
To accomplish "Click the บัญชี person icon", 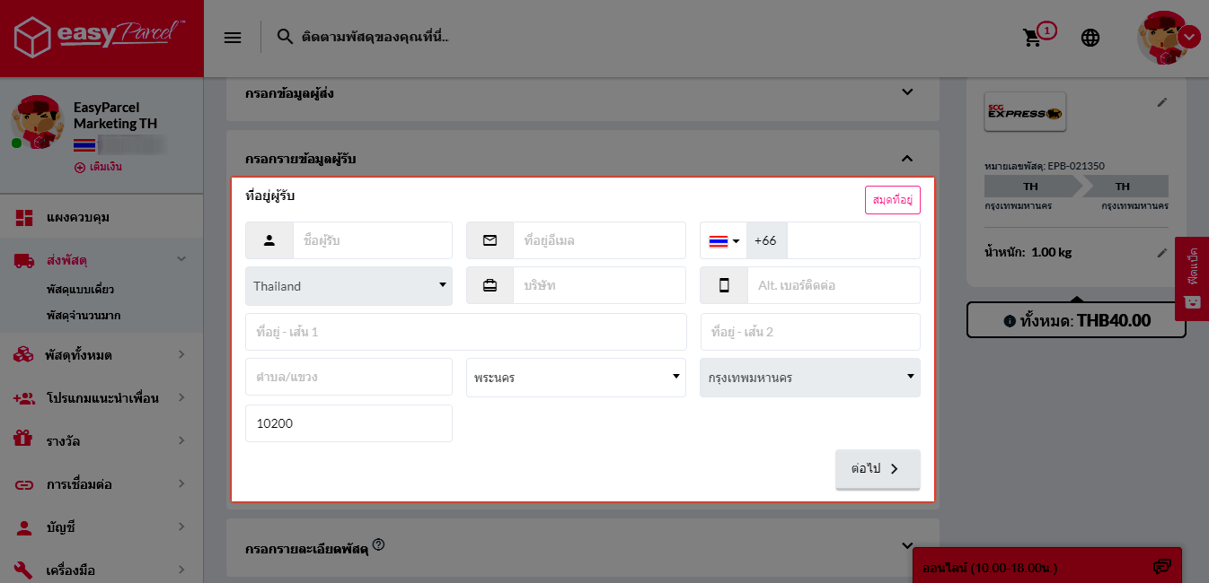I will pos(24,527).
